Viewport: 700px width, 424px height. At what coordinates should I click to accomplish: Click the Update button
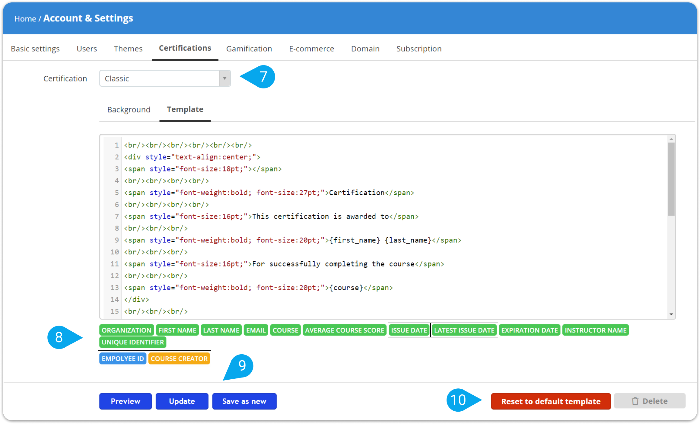coord(182,401)
